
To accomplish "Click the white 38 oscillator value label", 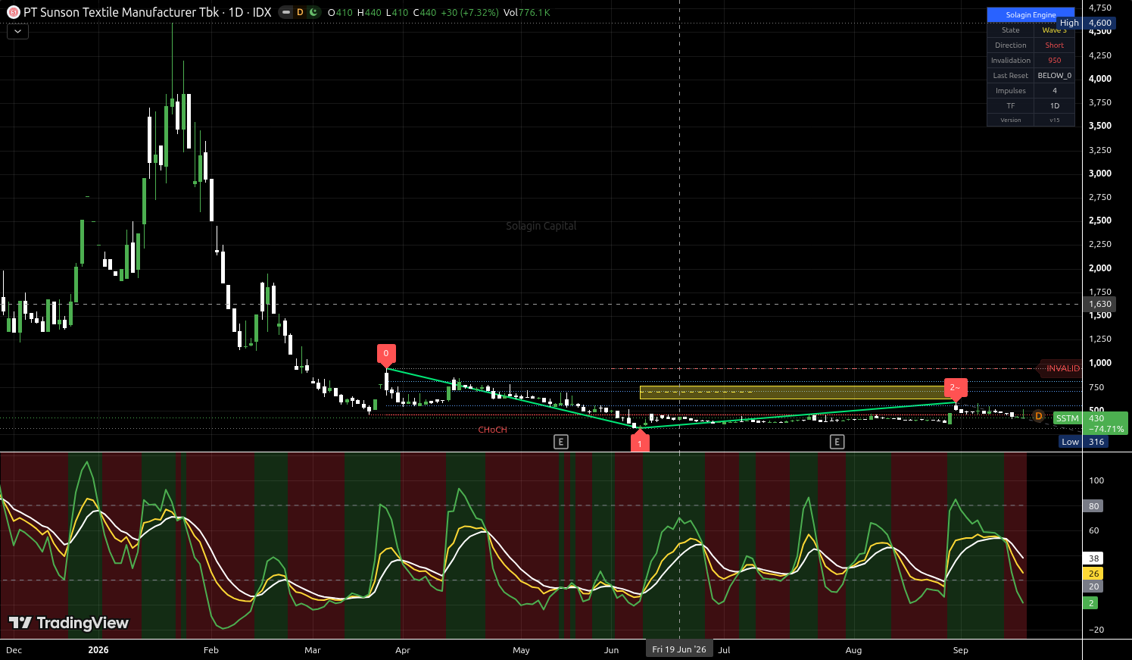I will (1094, 558).
